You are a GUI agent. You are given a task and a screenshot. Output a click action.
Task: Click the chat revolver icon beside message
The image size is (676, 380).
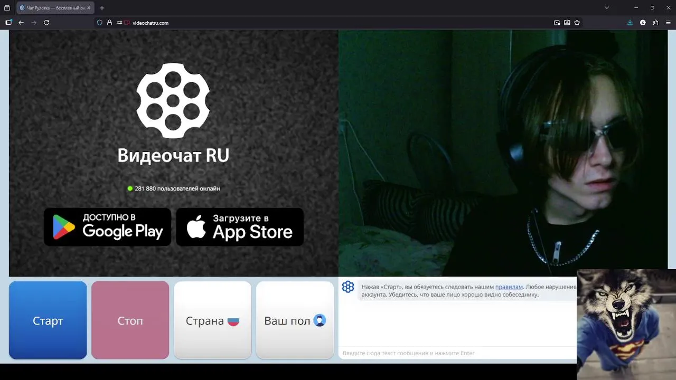(348, 287)
